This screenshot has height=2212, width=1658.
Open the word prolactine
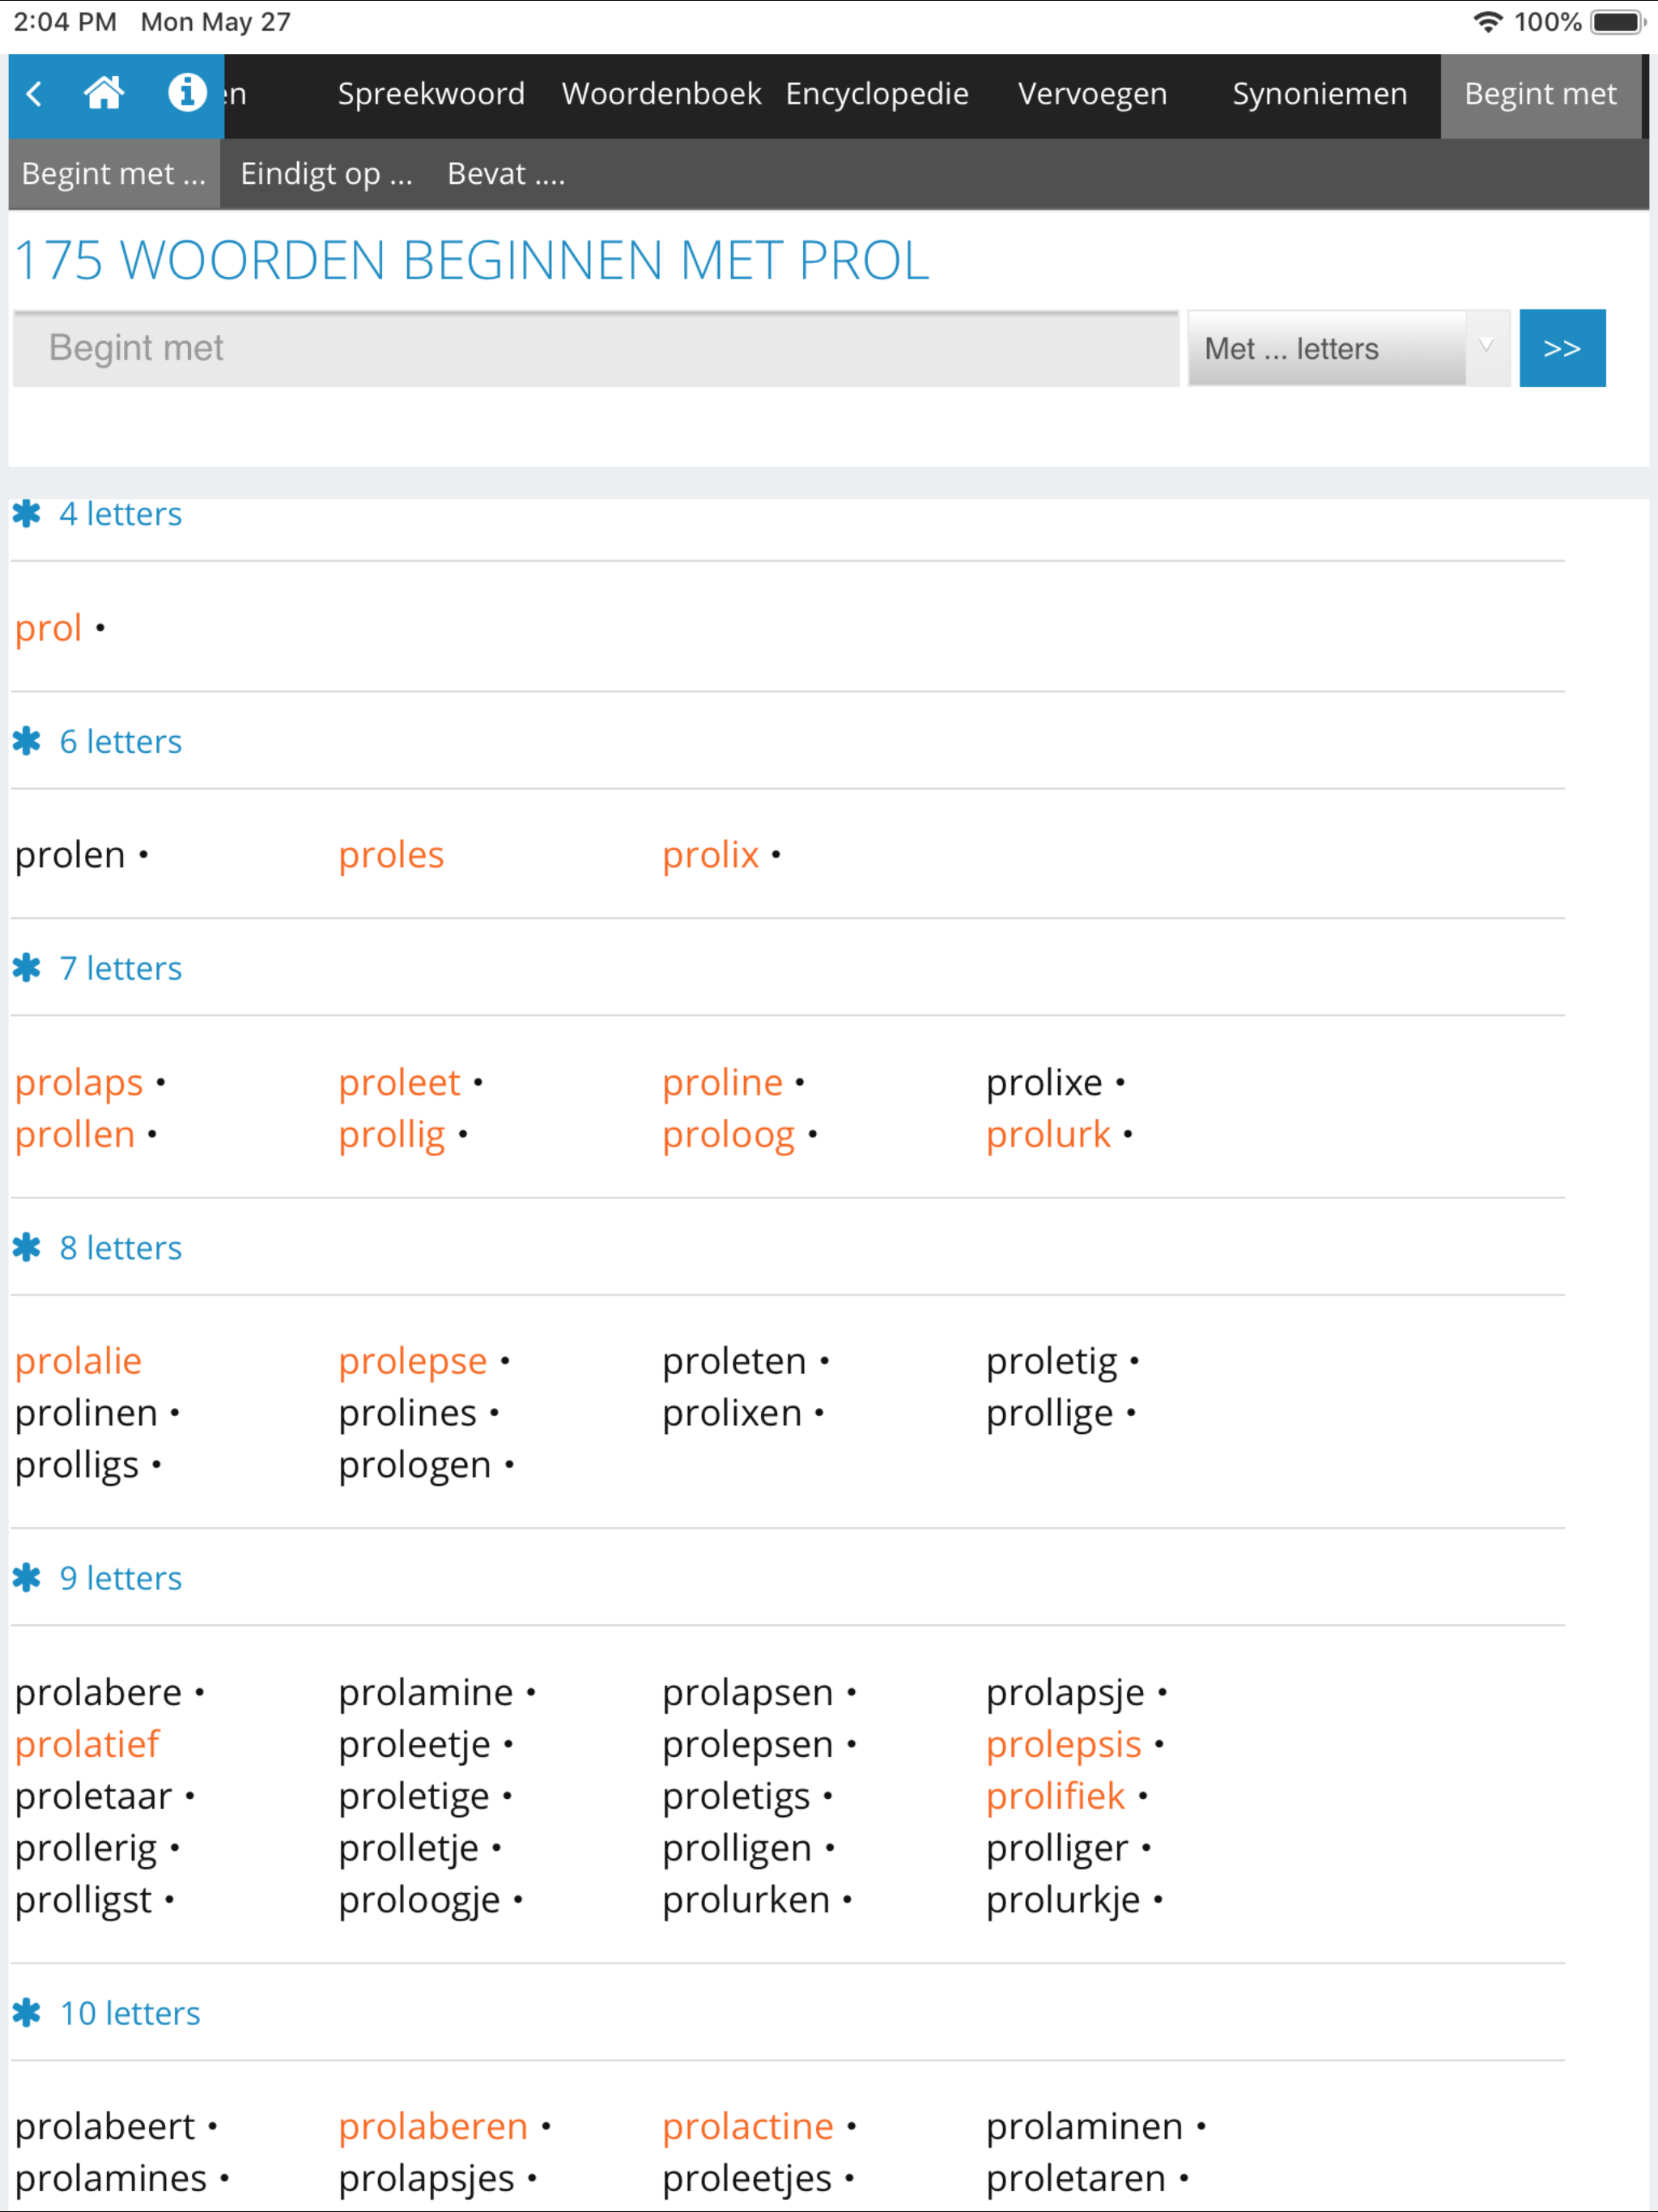[748, 2127]
